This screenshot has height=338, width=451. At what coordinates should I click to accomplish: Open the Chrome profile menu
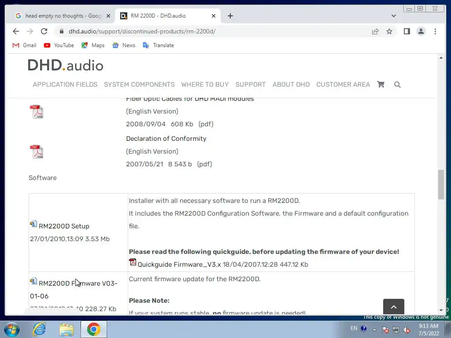(x=421, y=31)
